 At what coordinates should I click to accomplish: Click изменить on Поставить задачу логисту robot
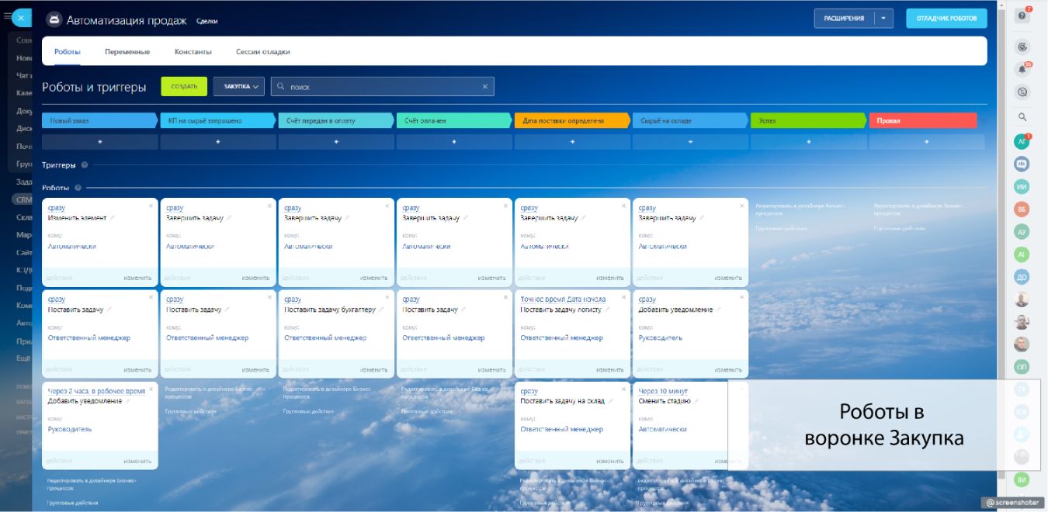(x=610, y=369)
